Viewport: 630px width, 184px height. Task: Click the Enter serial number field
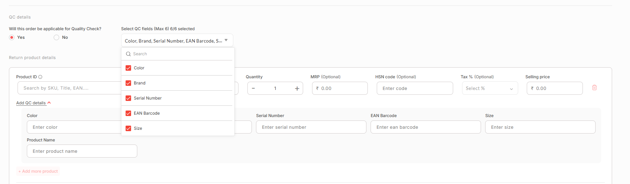(x=311, y=127)
